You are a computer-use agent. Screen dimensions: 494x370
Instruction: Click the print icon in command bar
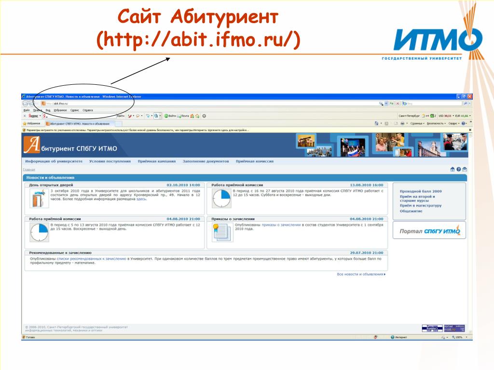point(402,124)
